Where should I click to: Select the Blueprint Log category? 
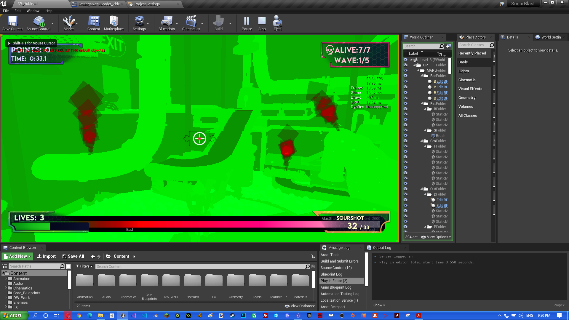[331, 274]
